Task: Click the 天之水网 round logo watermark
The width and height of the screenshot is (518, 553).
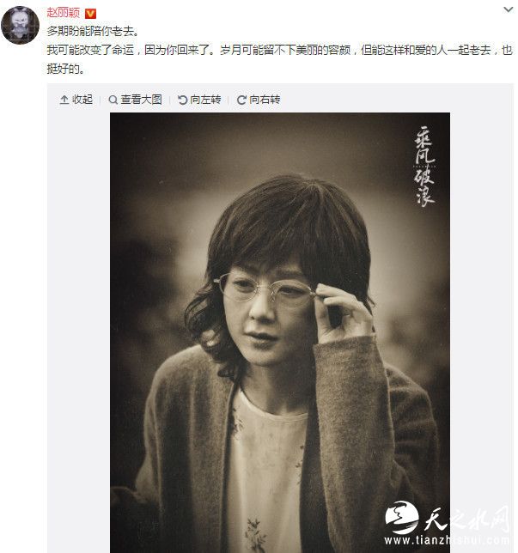Action: coord(401,518)
